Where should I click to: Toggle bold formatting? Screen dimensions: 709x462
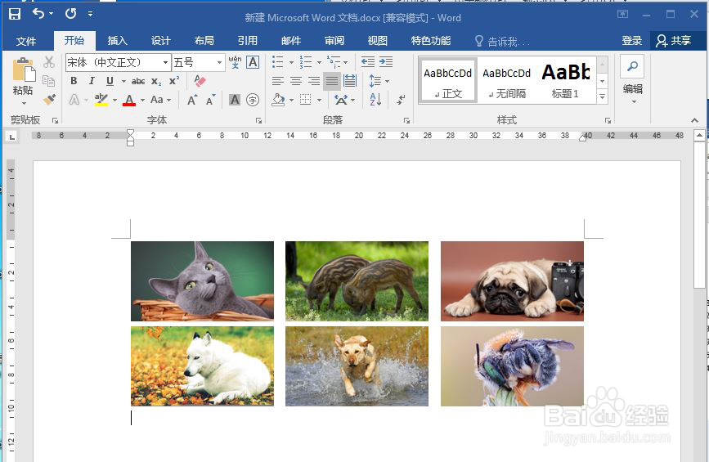(x=74, y=81)
